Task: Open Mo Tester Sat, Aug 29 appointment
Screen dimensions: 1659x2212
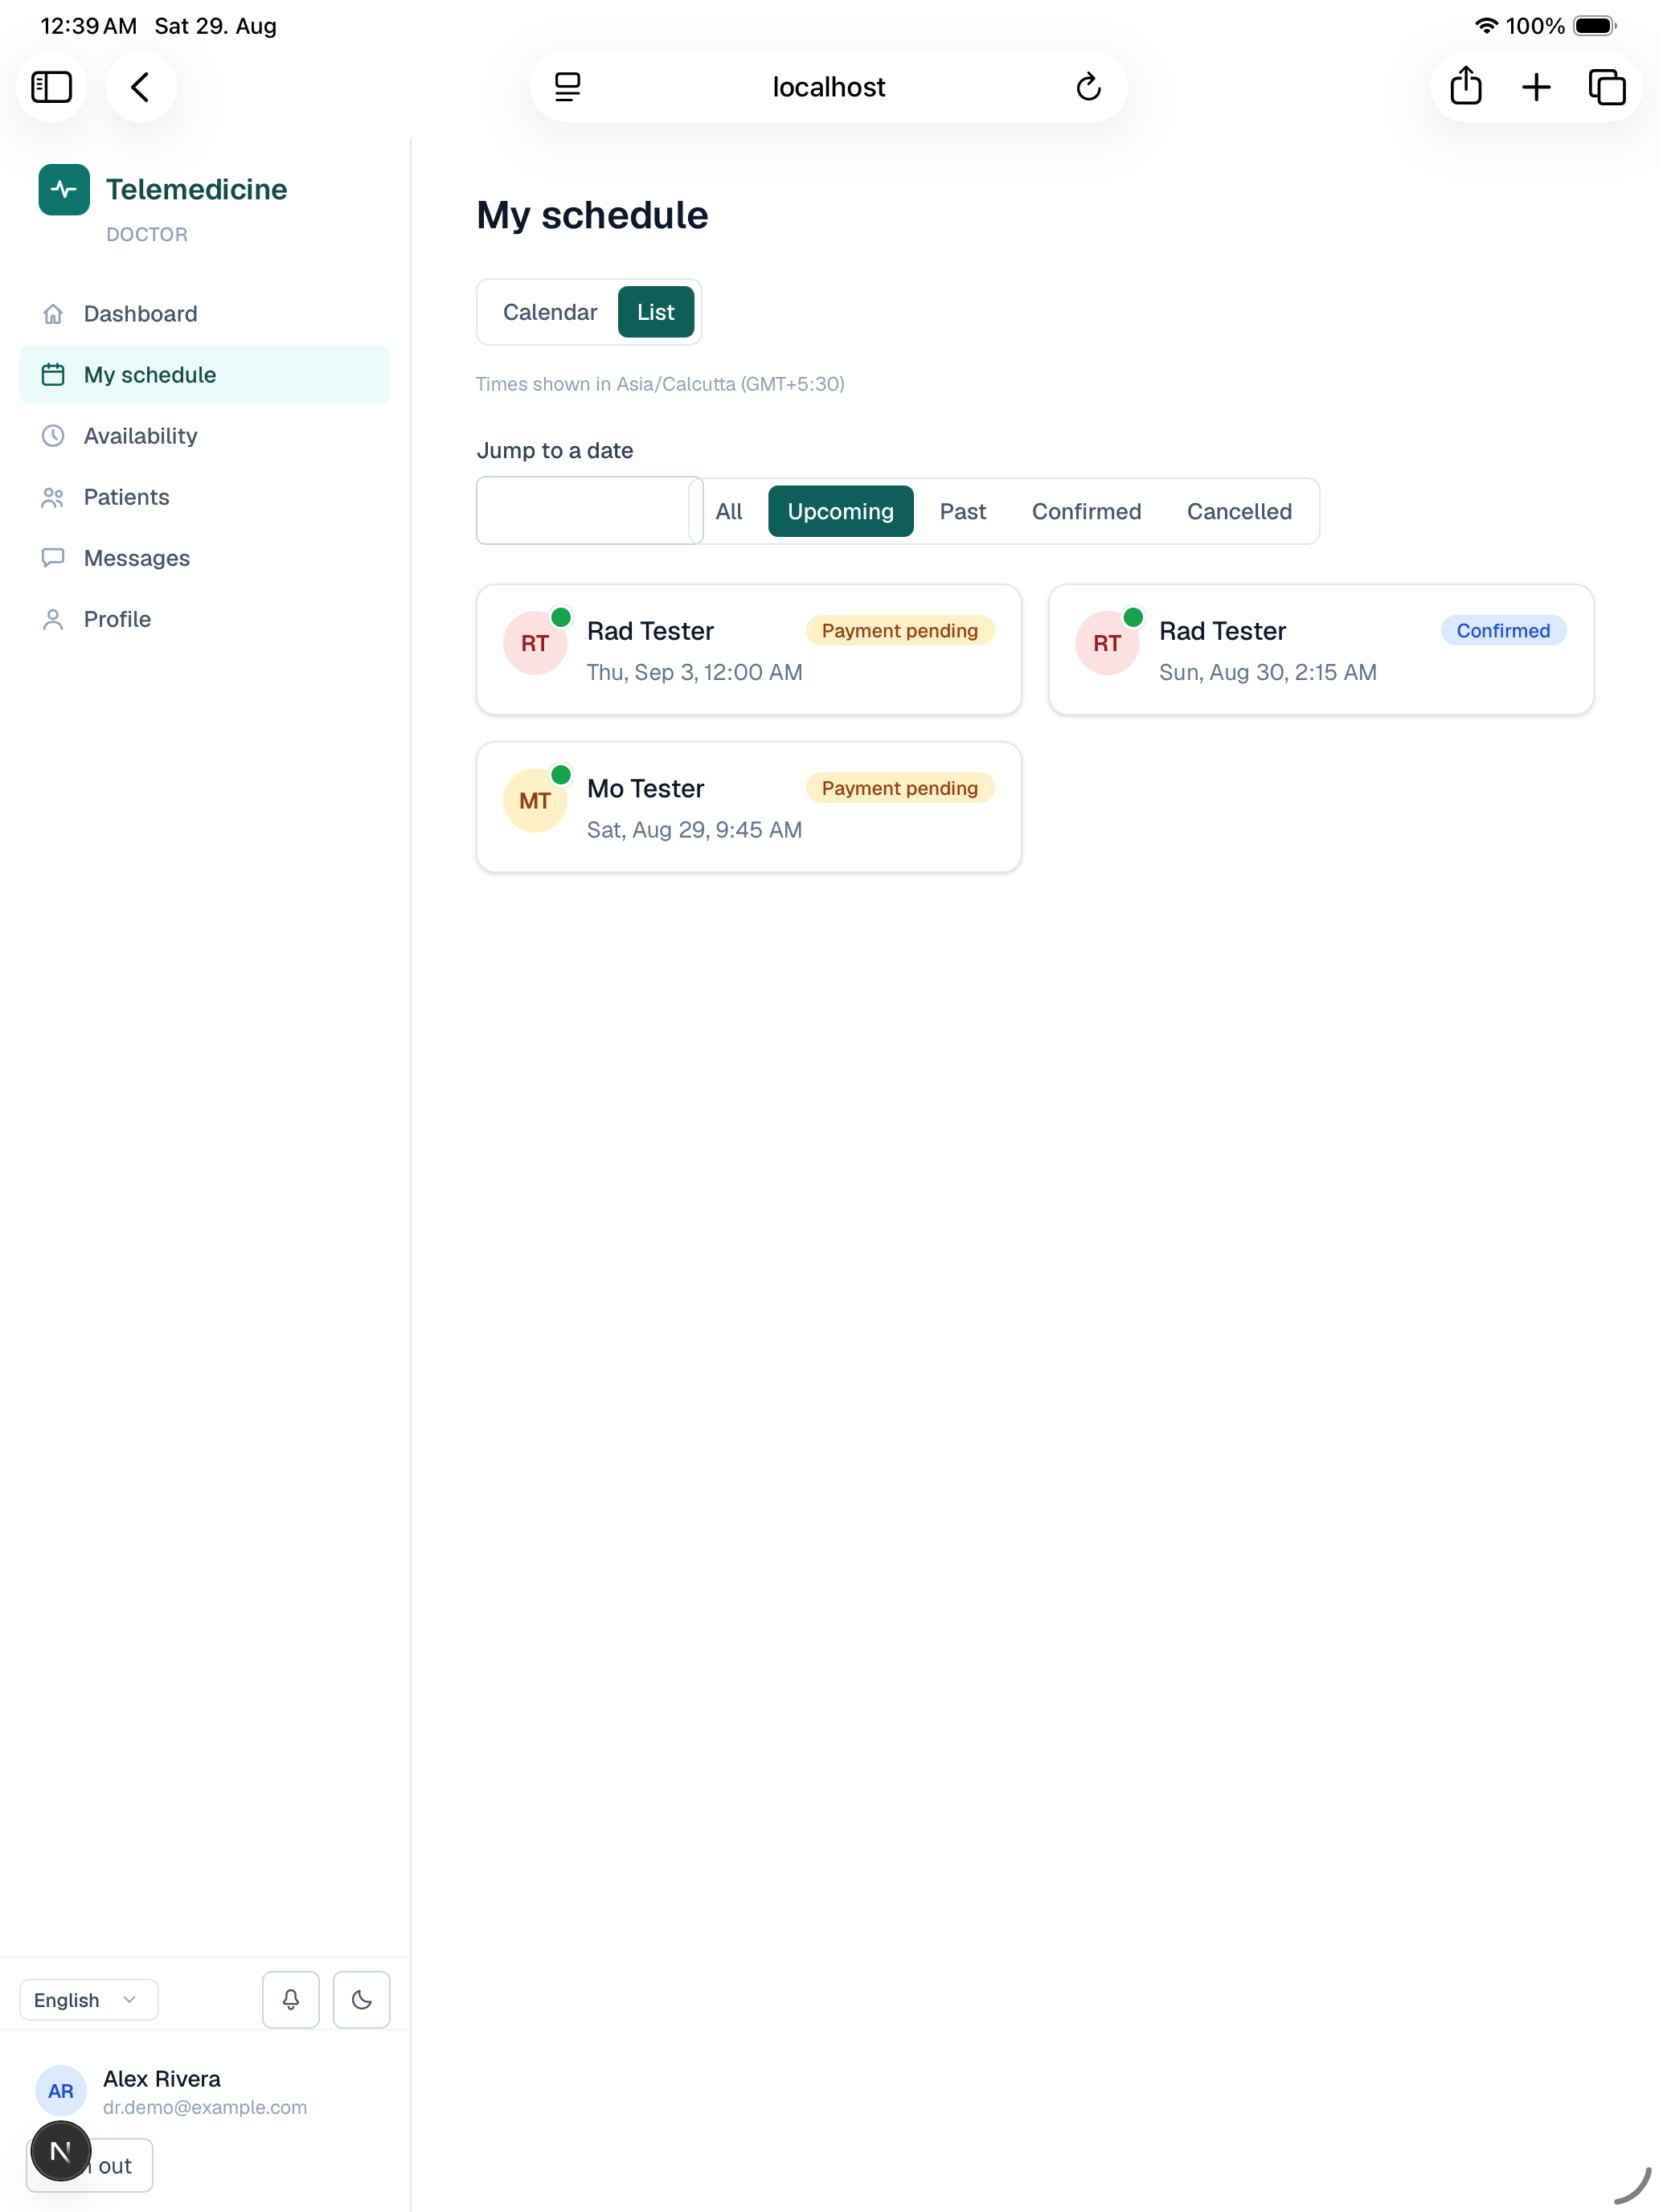Action: tap(749, 807)
